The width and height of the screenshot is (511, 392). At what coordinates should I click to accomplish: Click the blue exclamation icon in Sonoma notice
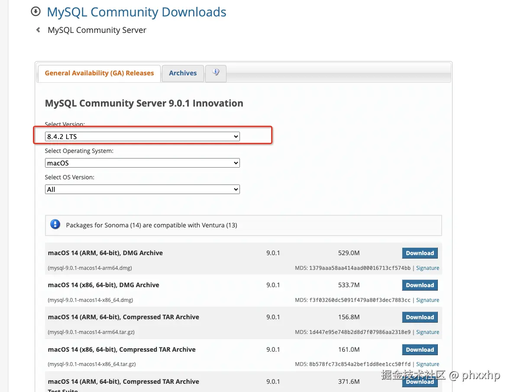(55, 224)
